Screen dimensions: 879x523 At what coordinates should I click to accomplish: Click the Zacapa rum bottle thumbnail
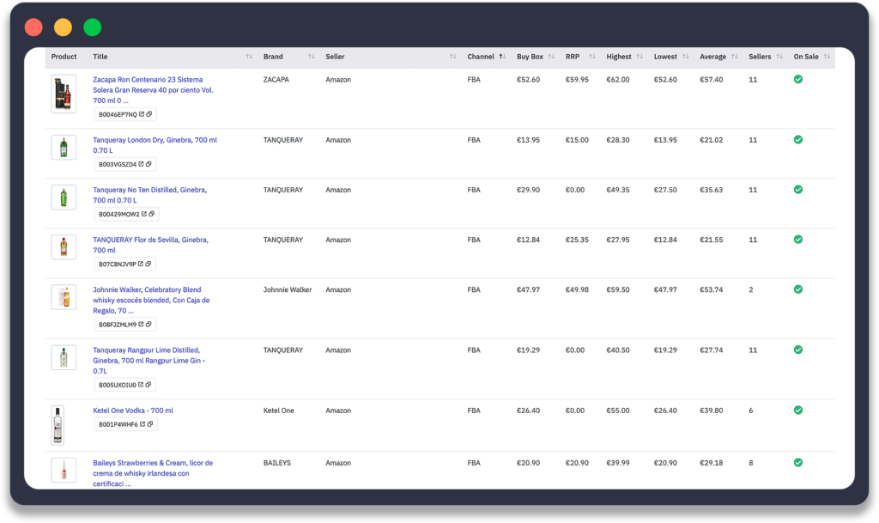pos(64,94)
